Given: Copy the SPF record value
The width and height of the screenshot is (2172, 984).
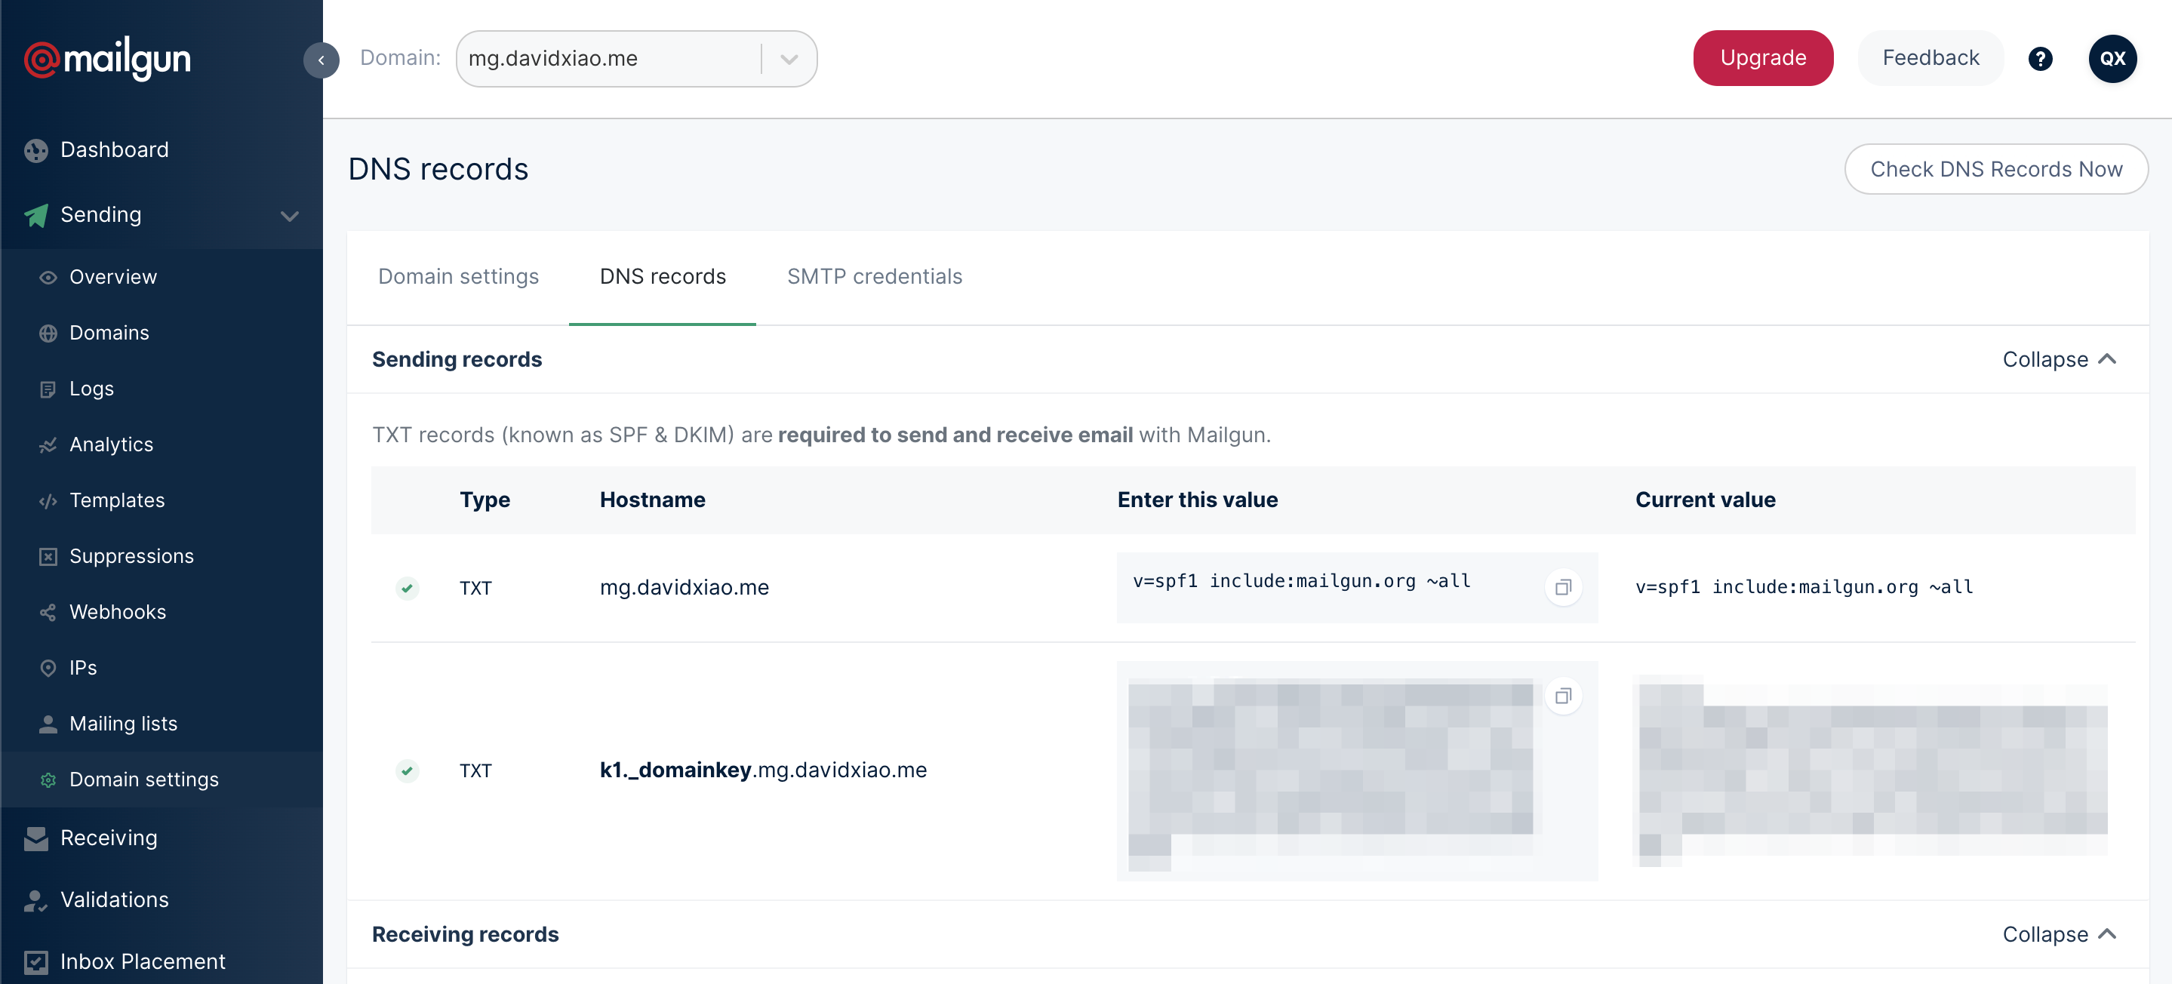Looking at the screenshot, I should [1563, 588].
